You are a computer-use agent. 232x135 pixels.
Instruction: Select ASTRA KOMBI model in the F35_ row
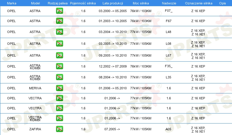coord(35,67)
